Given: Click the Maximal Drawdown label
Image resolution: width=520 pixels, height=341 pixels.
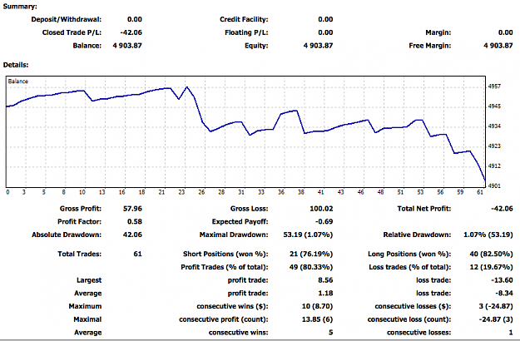Looking at the screenshot, I should tap(234, 235).
